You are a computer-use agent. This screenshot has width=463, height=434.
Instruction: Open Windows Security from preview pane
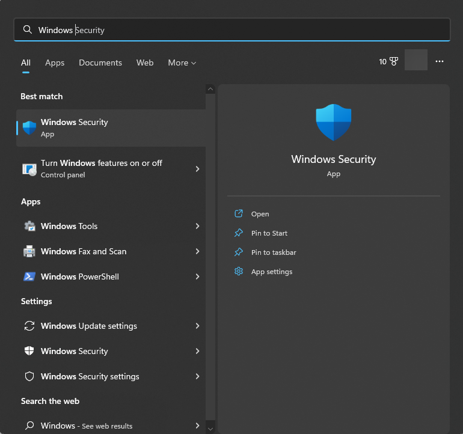click(260, 214)
